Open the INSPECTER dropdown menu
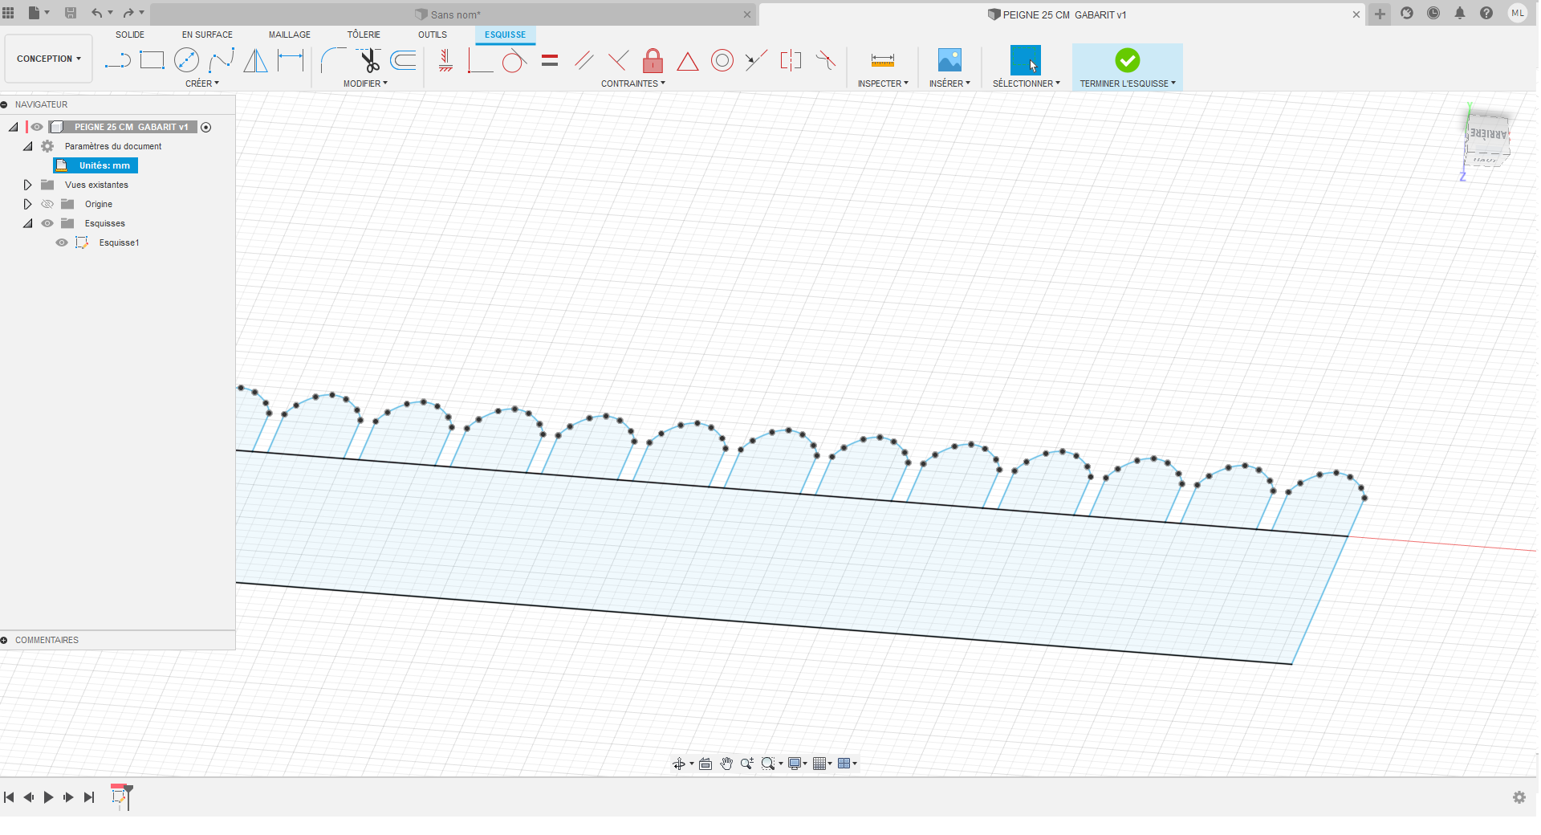This screenshot has width=1541, height=835. pyautogui.click(x=883, y=83)
